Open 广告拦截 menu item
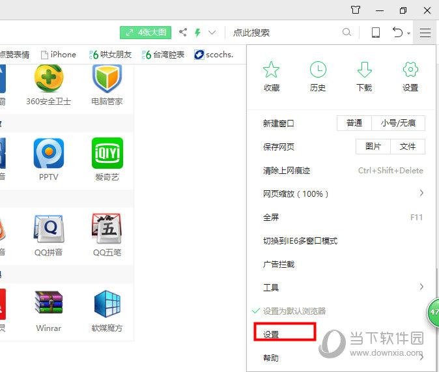This screenshot has width=439, height=372. click(341, 264)
